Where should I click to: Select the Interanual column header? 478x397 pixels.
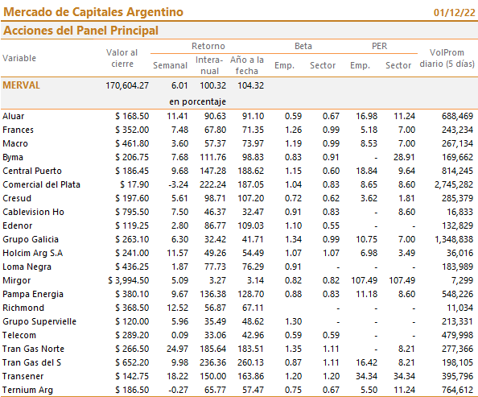[x=209, y=65]
